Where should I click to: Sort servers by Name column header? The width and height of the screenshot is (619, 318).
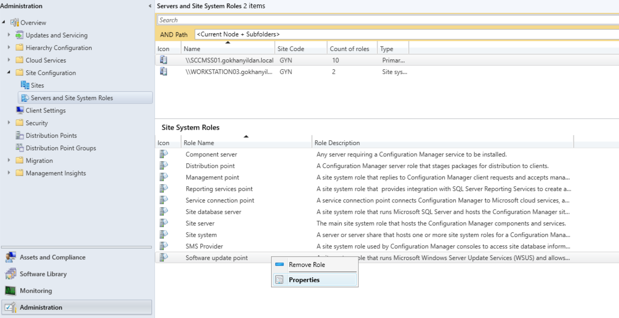(228, 49)
